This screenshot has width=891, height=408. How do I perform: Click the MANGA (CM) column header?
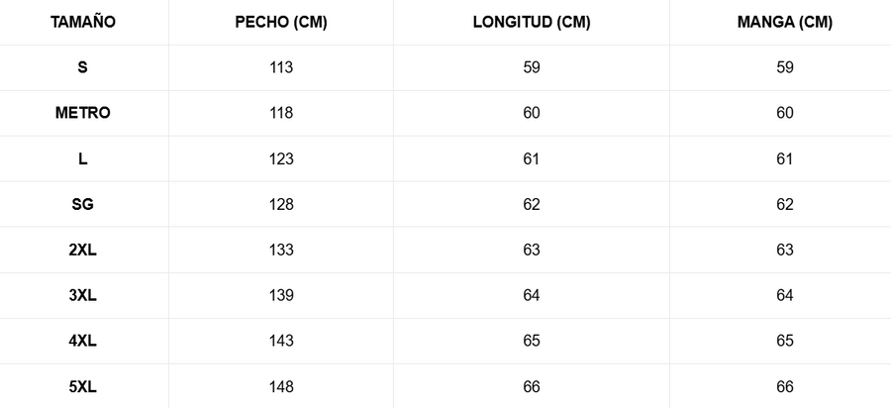(785, 23)
